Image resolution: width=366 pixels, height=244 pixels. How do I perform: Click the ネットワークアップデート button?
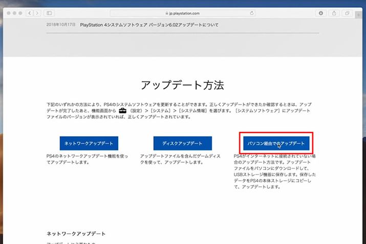tap(89, 144)
